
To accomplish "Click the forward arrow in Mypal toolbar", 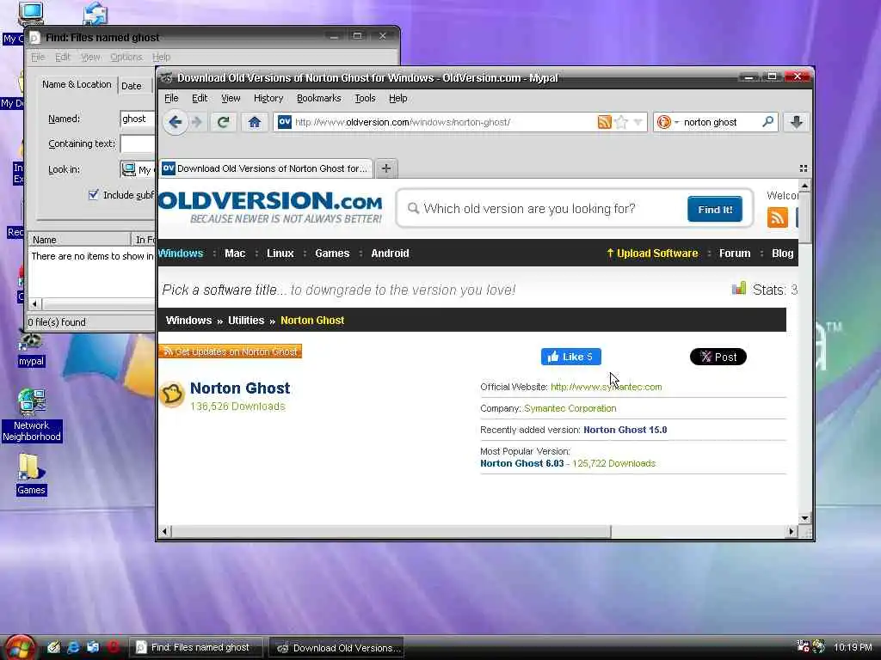I will click(197, 122).
